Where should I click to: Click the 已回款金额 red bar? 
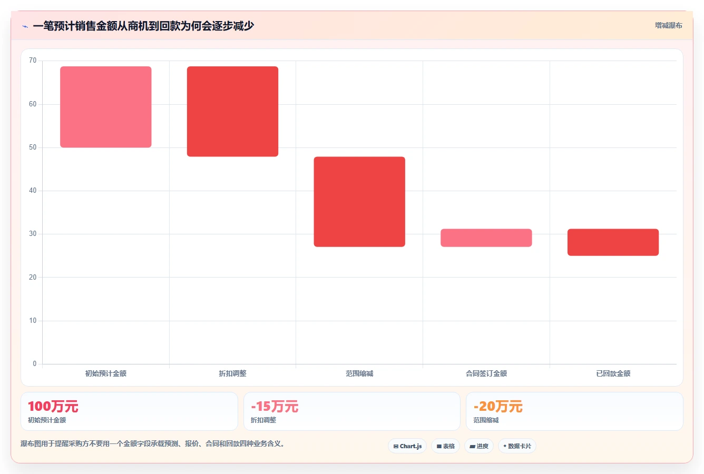coord(613,242)
